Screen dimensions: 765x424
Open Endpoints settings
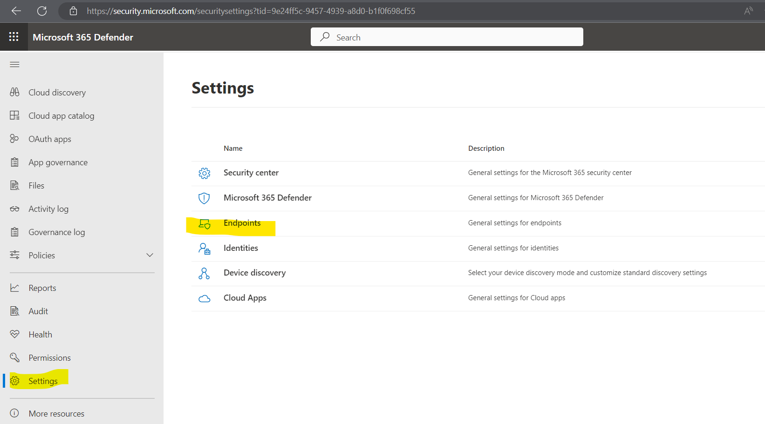tap(242, 223)
